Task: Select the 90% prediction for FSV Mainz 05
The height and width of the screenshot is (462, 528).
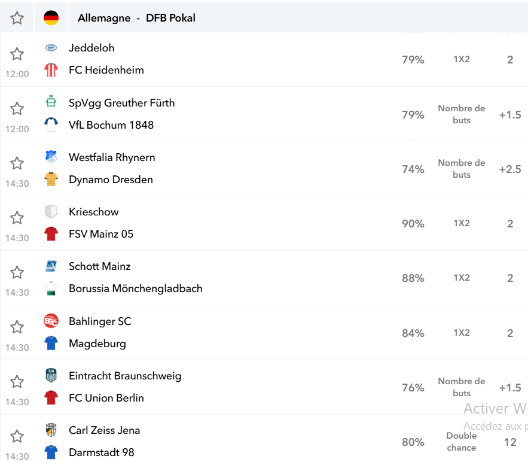Action: (413, 223)
